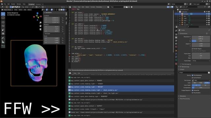Screen dimensions: 211x118
Task: Open the Output properties tab icon
Action: coord(176,38)
